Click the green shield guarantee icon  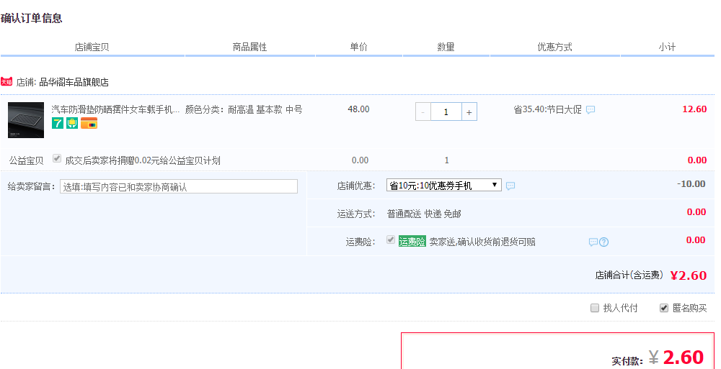pos(72,123)
